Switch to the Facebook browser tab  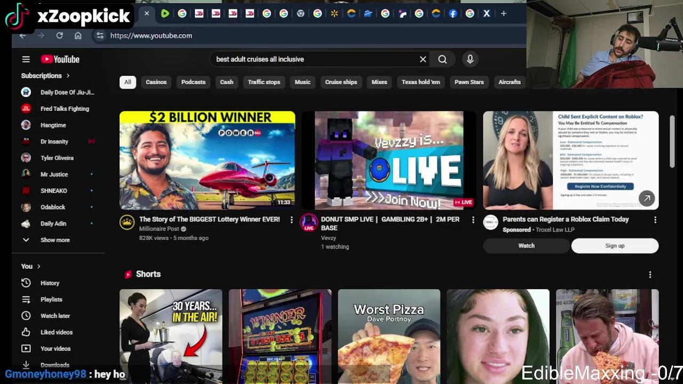click(453, 13)
